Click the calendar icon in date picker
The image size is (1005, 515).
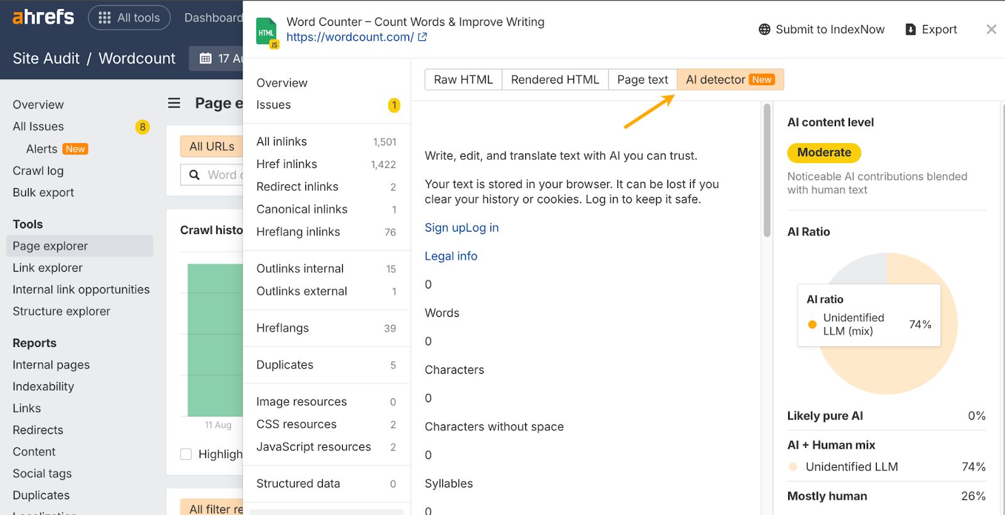pyautogui.click(x=205, y=58)
